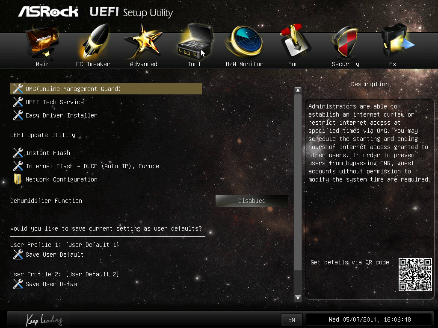The height and width of the screenshot is (328, 438).
Task: Click wrench icon under User Profile 1
Action: [x=18, y=255]
